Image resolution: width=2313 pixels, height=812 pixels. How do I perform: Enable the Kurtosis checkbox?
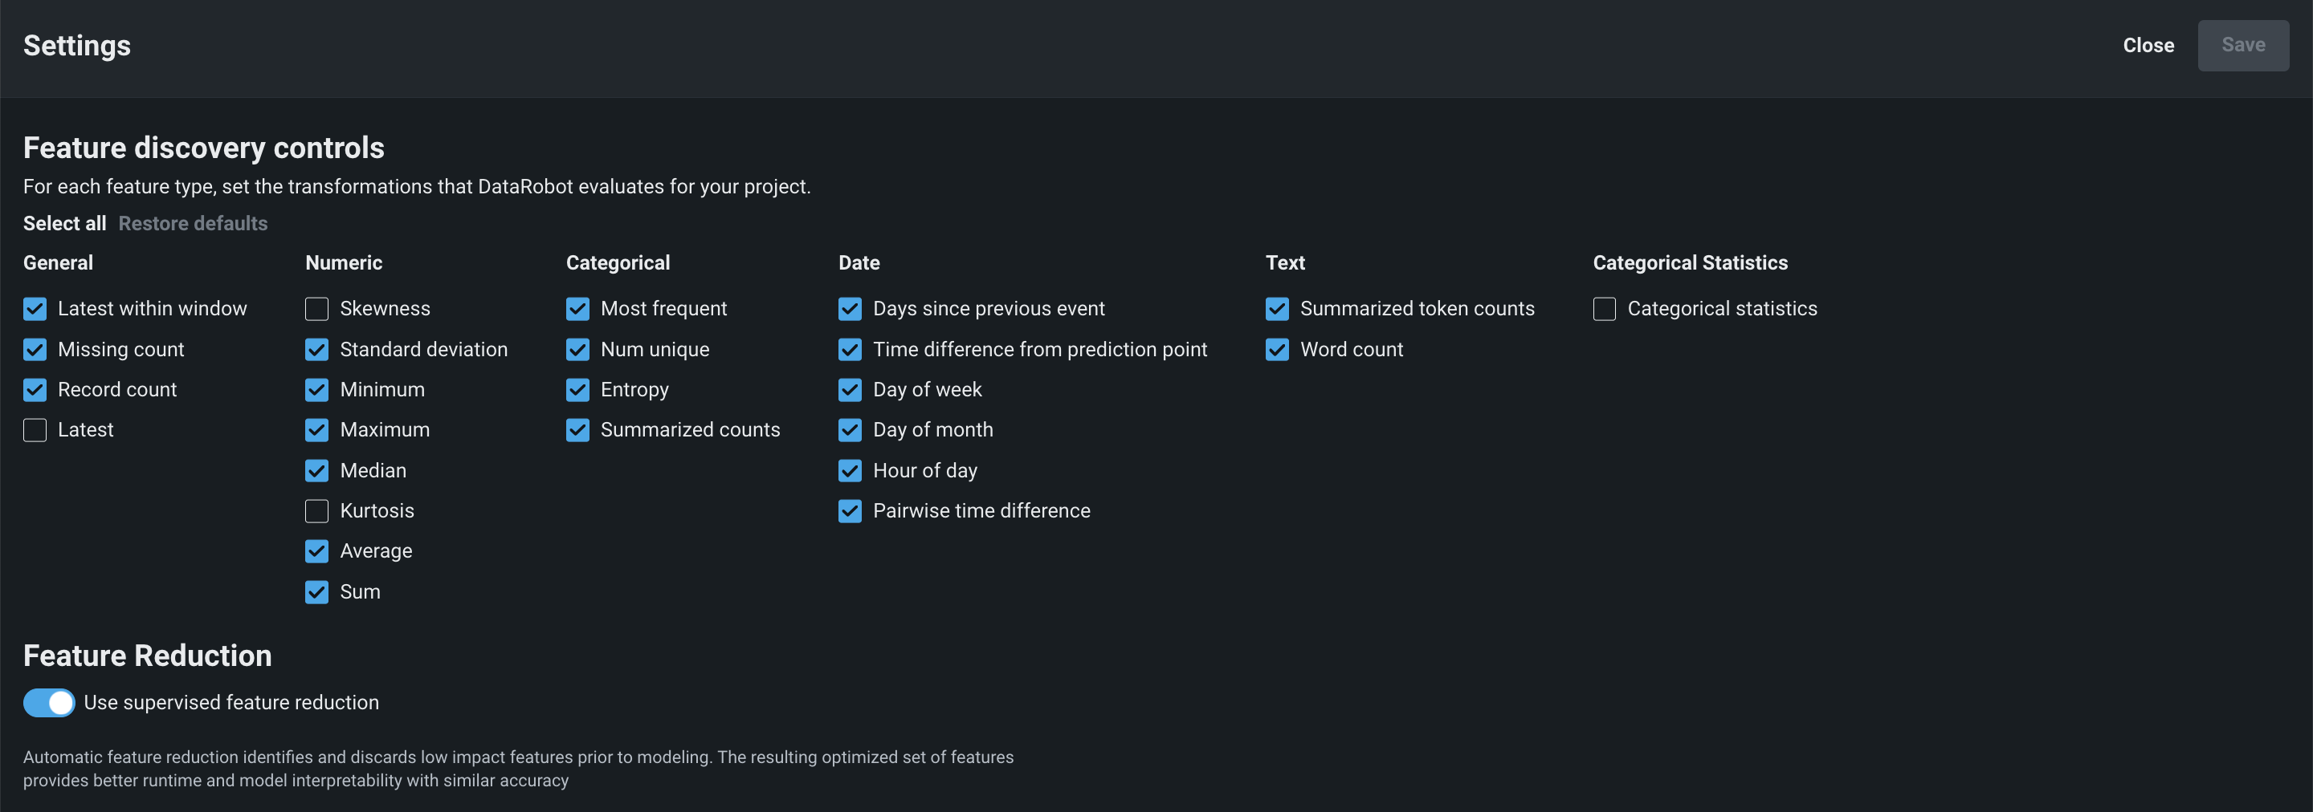(316, 510)
